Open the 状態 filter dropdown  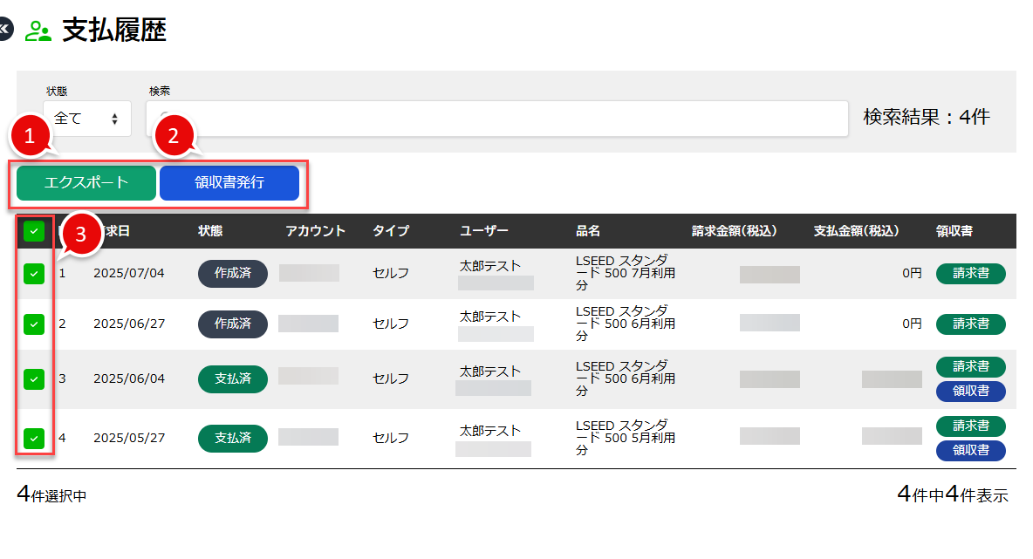[x=86, y=119]
